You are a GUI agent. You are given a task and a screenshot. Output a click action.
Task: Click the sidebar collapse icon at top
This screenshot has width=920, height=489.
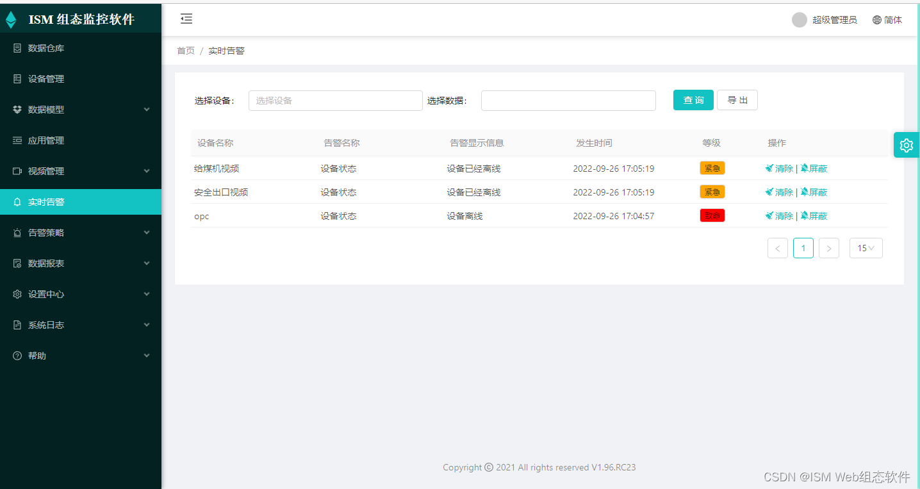[x=186, y=19]
